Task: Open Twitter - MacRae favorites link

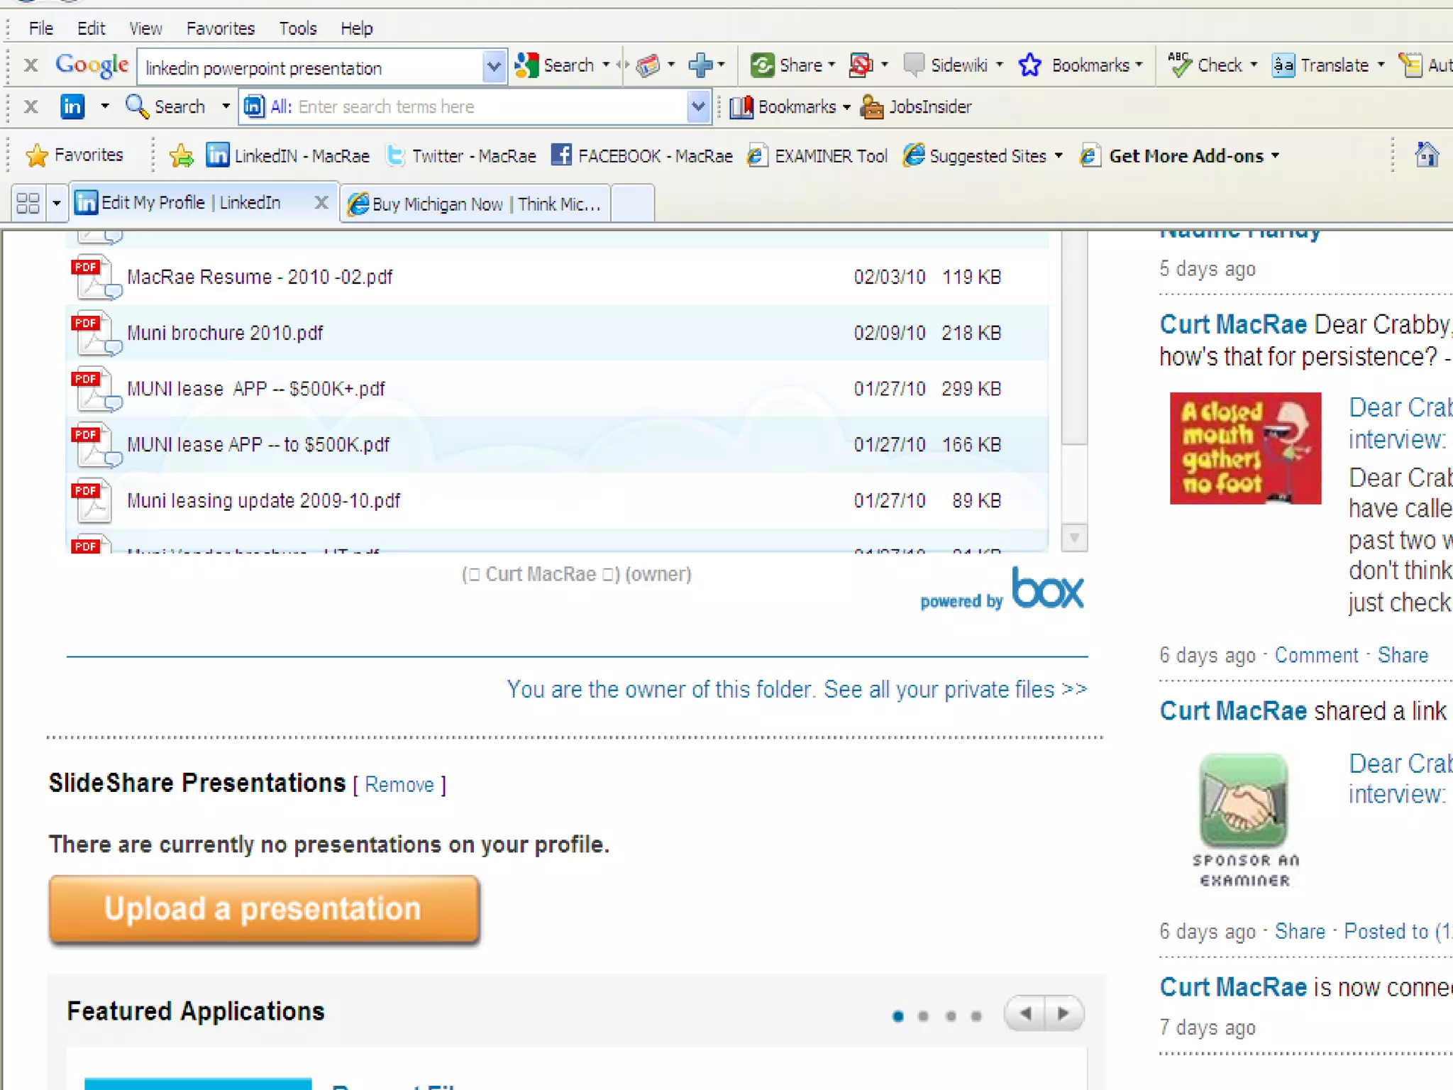Action: (x=460, y=156)
